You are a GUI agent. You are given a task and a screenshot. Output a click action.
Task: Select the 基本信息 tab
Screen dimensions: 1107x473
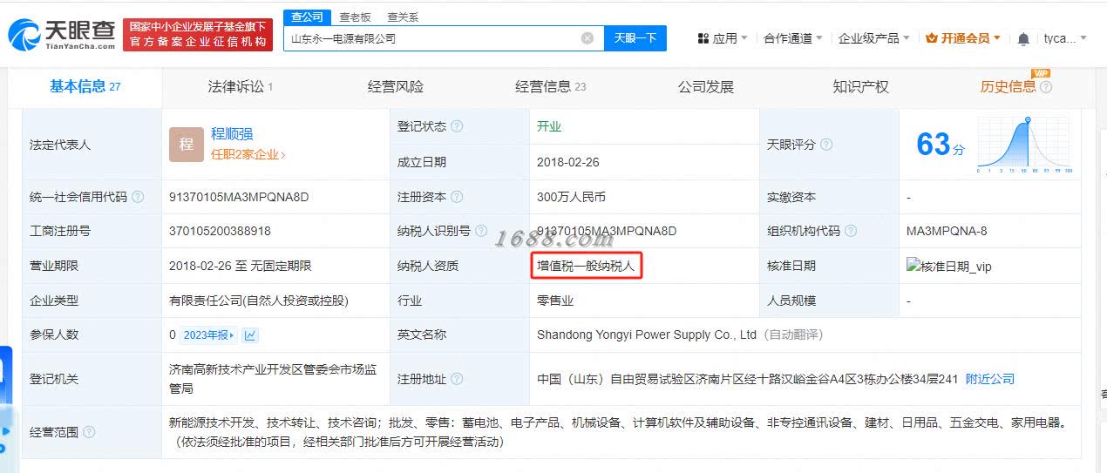(85, 86)
